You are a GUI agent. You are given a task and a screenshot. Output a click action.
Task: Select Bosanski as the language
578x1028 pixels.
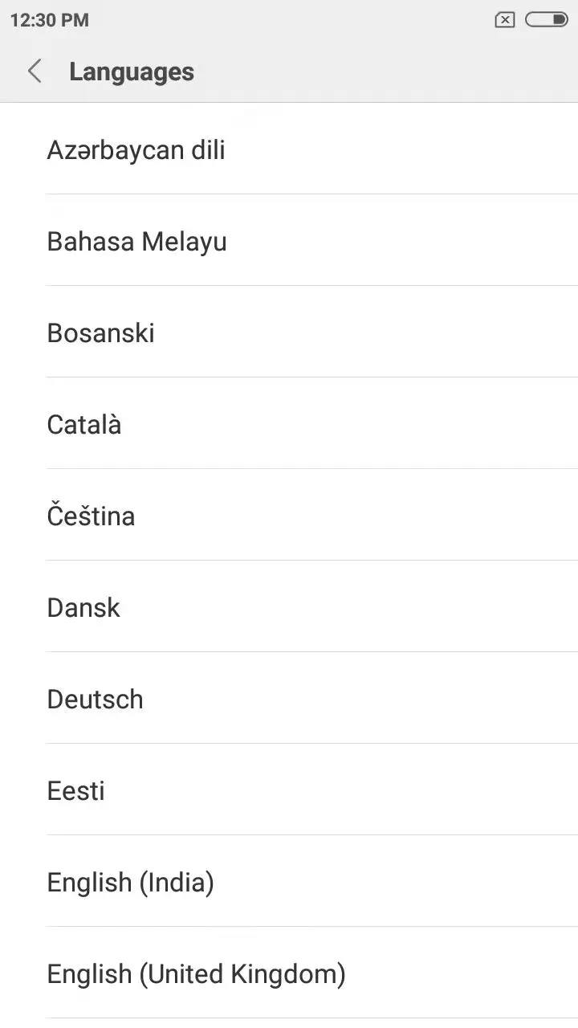(x=101, y=333)
